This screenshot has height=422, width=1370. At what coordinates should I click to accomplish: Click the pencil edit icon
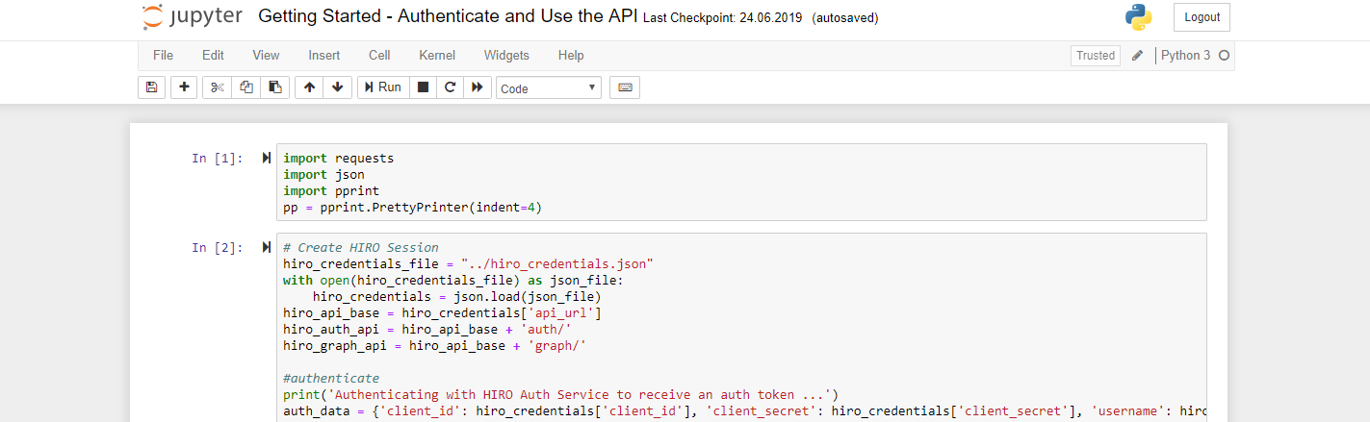(1137, 56)
